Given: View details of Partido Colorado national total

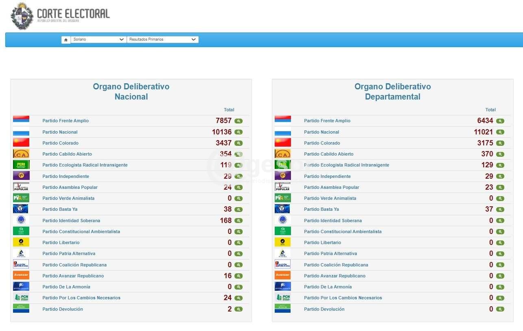Looking at the screenshot, I should (239, 143).
